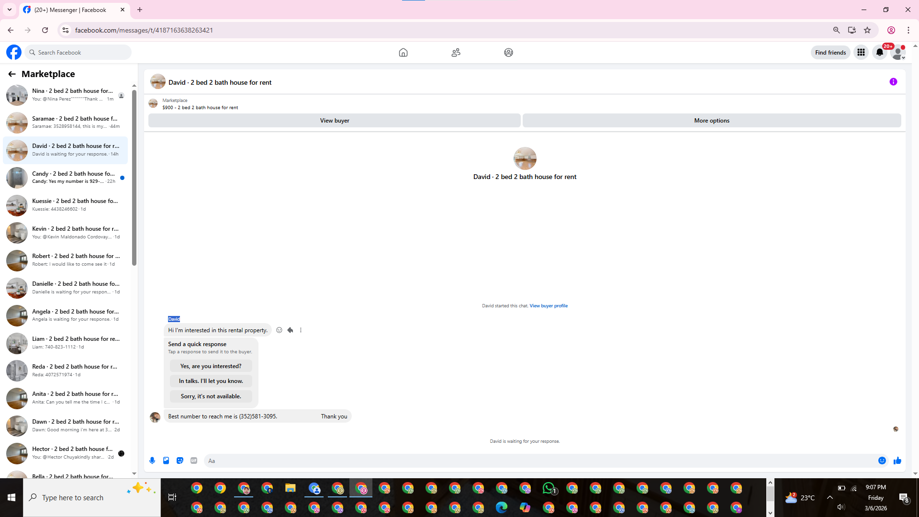
Task: Click View buyer button
Action: click(x=334, y=121)
